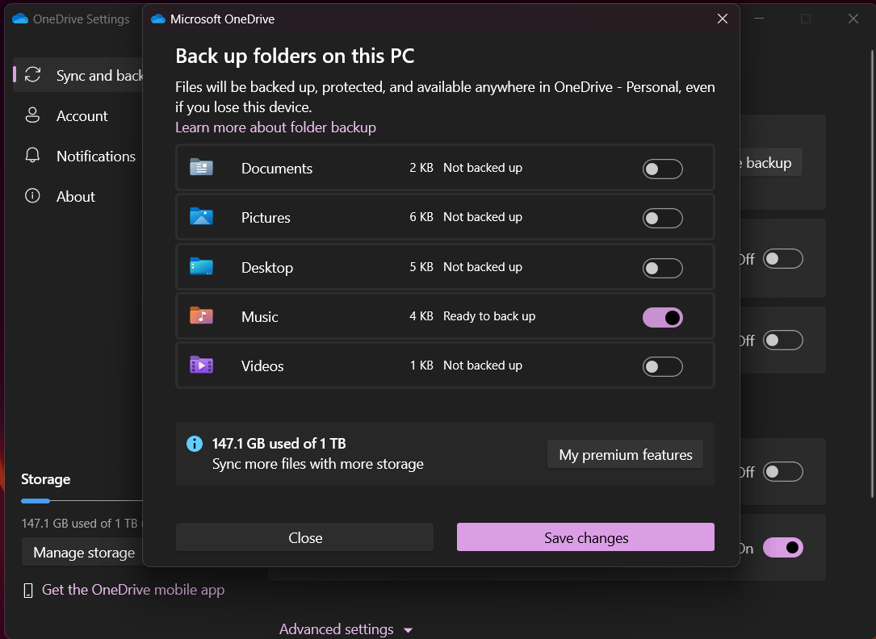
Task: Click Manage storage button
Action: point(82,552)
